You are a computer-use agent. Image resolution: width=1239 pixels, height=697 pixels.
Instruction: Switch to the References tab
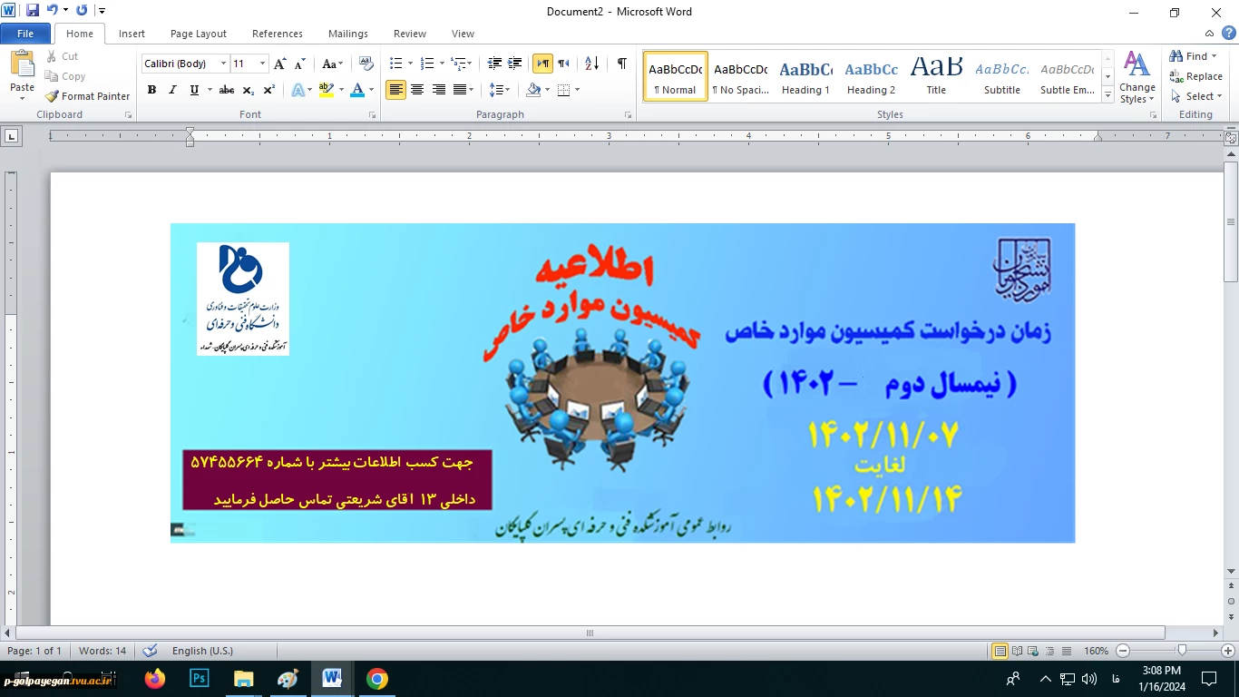coord(278,34)
